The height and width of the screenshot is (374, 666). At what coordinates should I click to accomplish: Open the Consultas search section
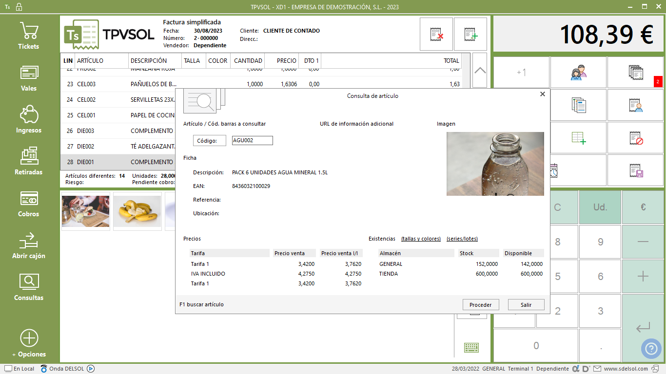[29, 287]
